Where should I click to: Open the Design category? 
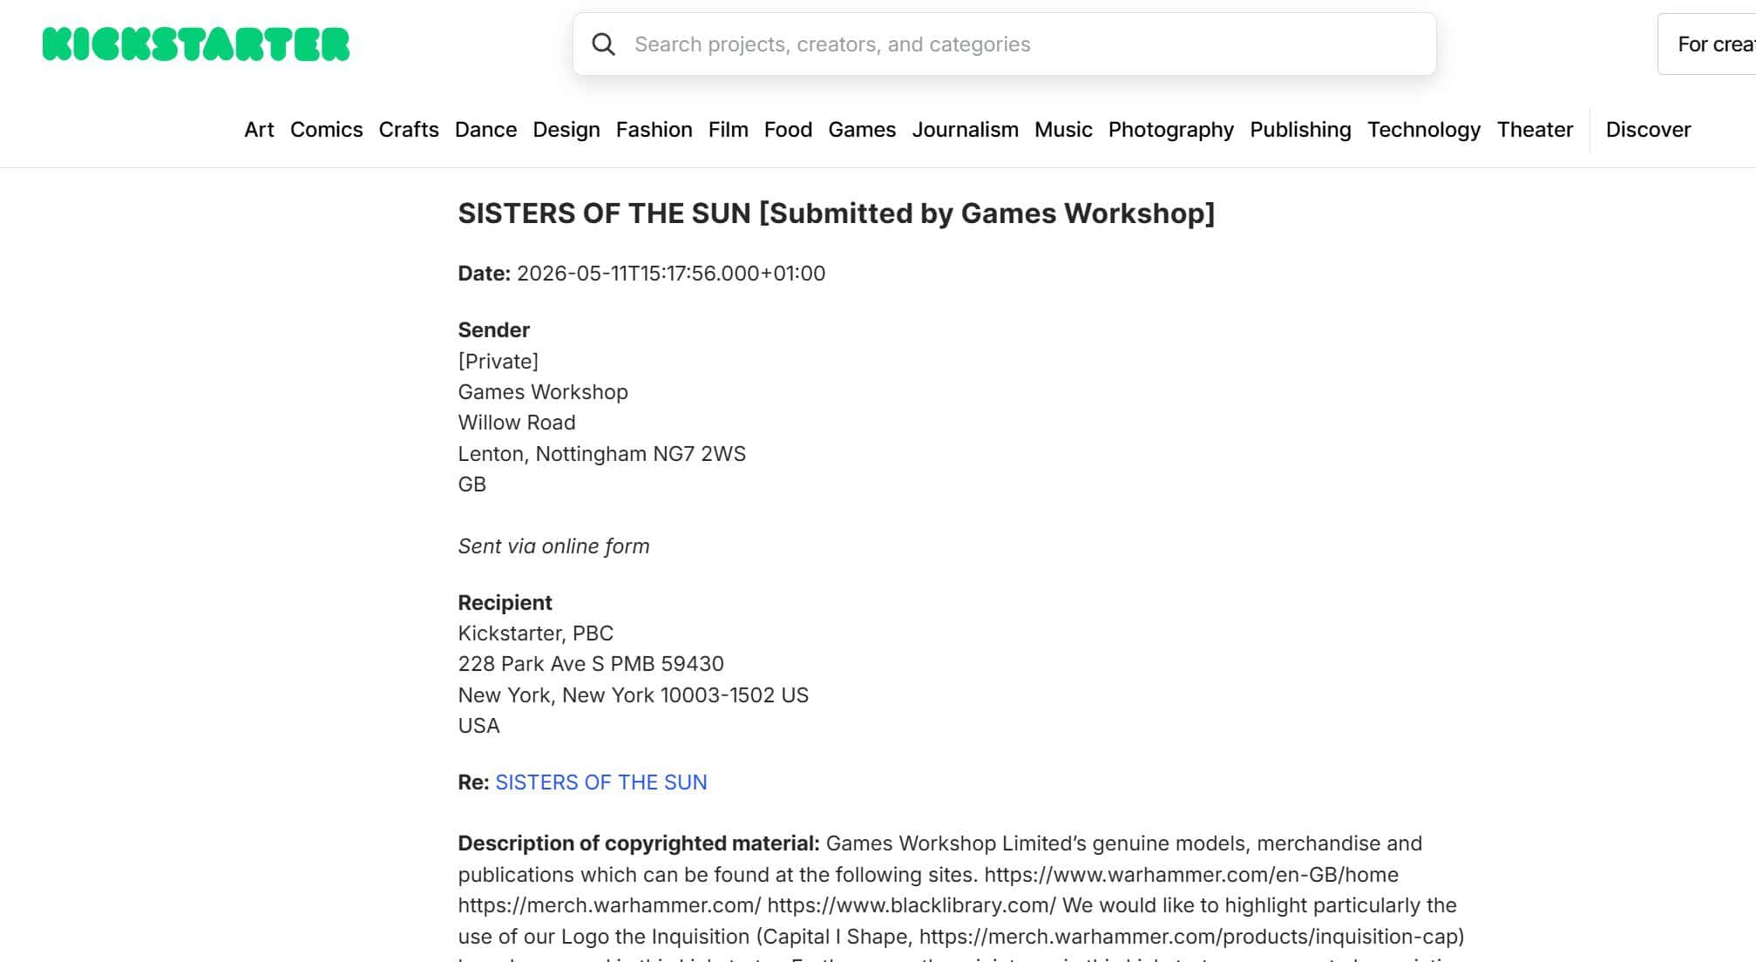566,130
